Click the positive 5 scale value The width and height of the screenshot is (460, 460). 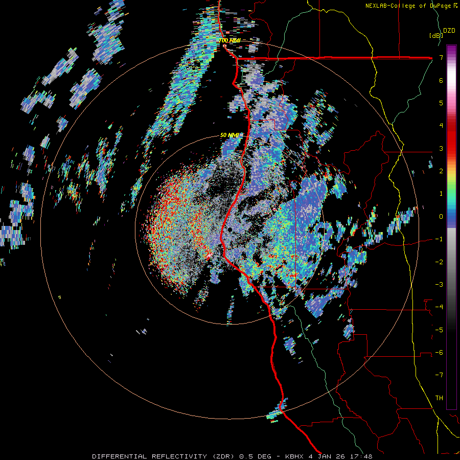441,103
